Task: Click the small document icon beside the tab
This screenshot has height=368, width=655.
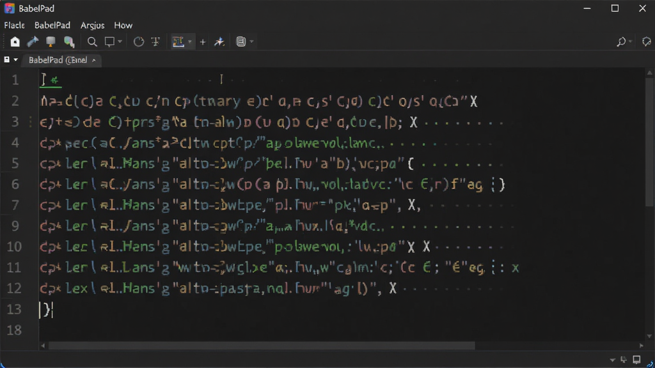Action: click(6, 59)
